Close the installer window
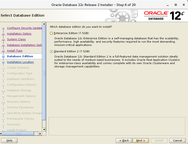Viewport: 188px width, 144px height. 184,5
